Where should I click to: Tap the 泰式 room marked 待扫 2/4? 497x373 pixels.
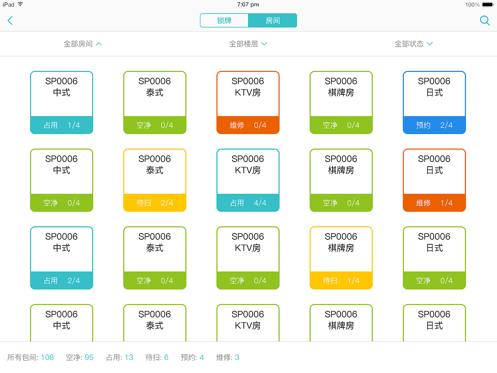(155, 180)
